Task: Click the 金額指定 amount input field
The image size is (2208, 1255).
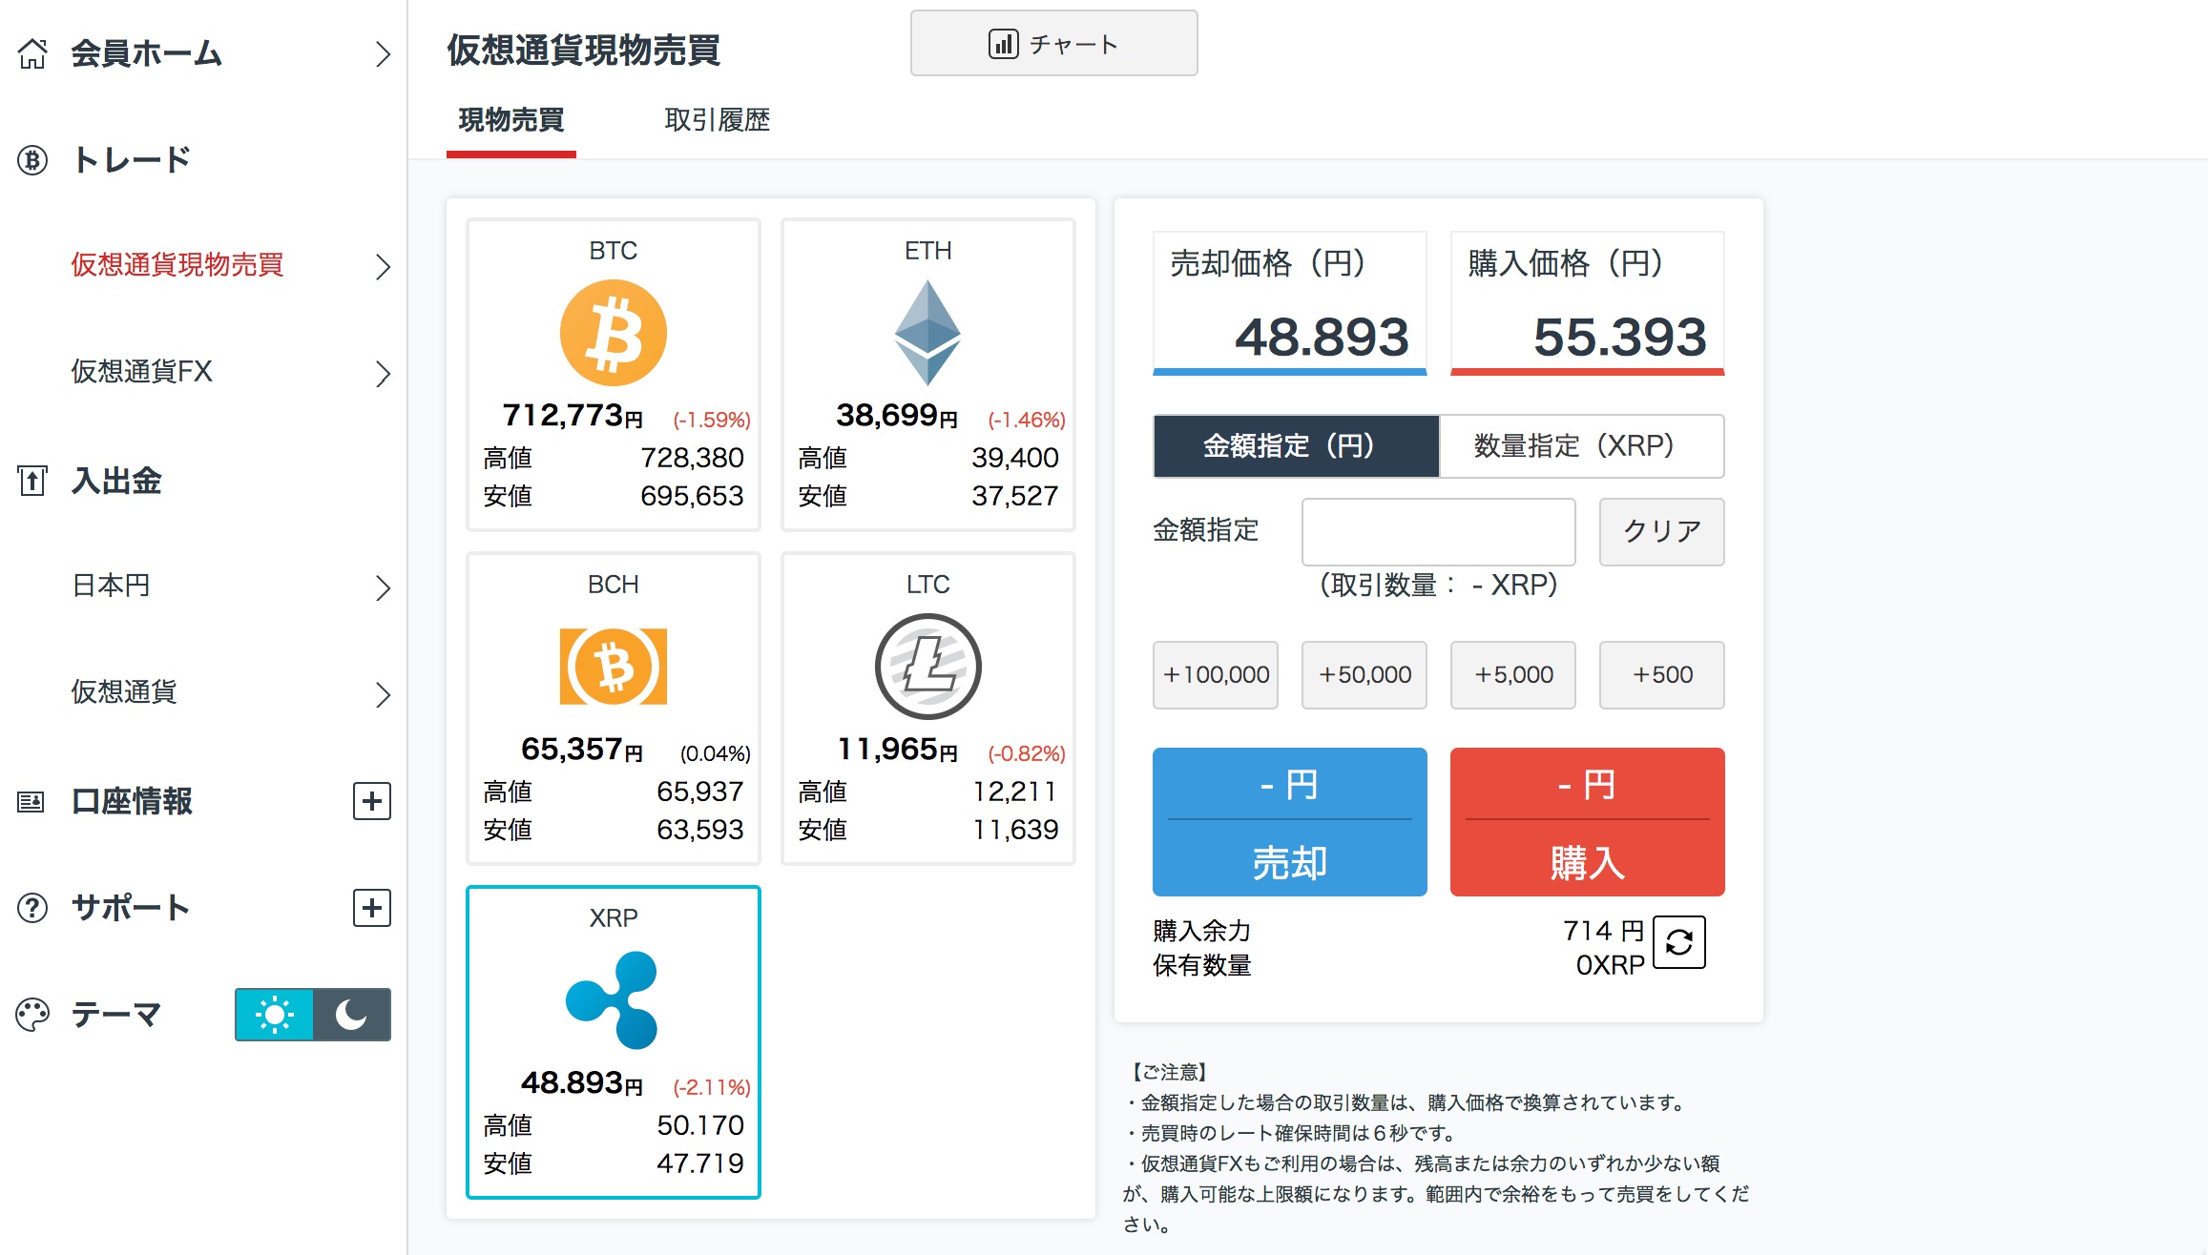Action: [x=1438, y=531]
